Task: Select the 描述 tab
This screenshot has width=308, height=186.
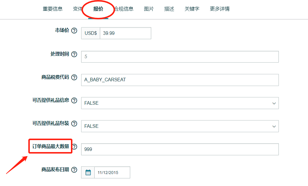Action: click(x=169, y=9)
